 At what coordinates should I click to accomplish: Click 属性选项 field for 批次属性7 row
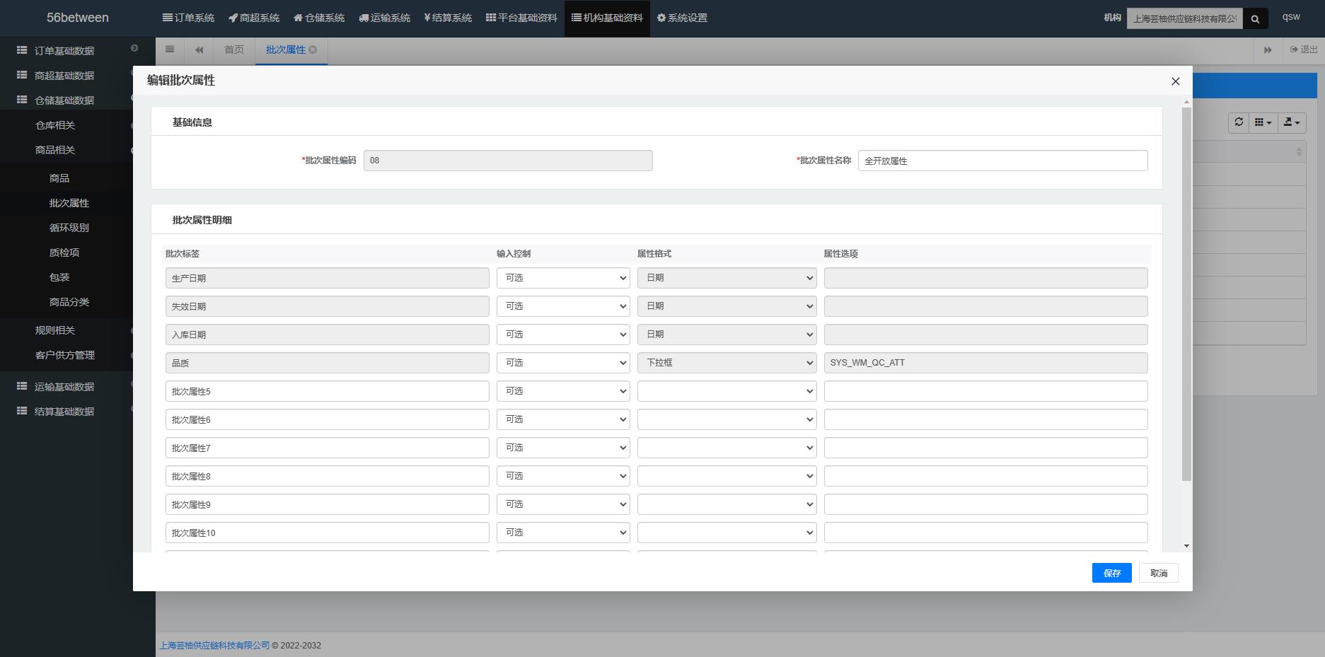985,448
